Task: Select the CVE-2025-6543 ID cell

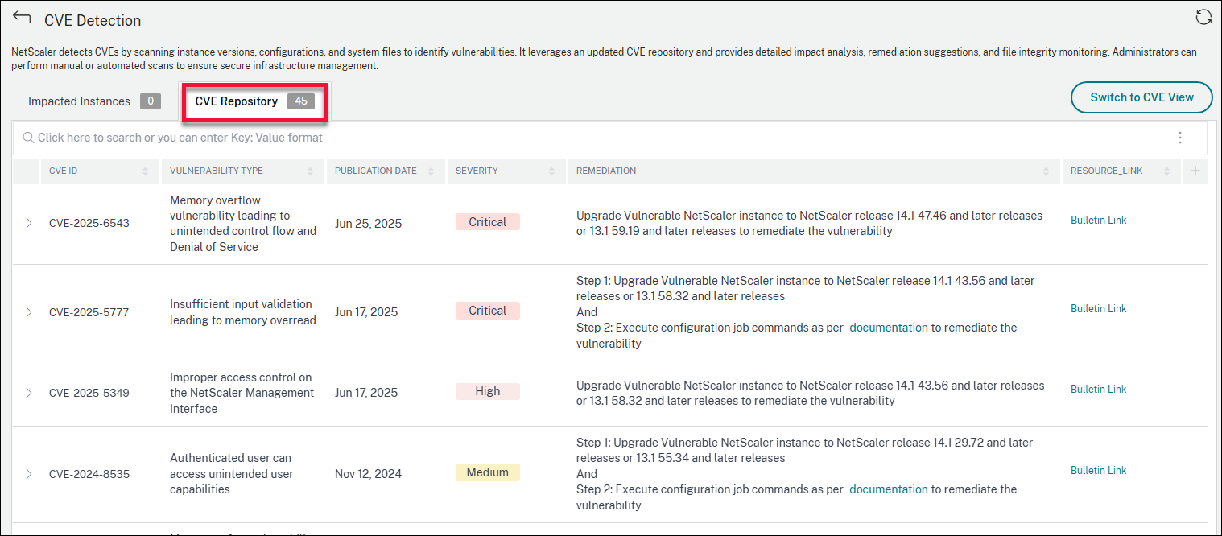Action: [89, 223]
